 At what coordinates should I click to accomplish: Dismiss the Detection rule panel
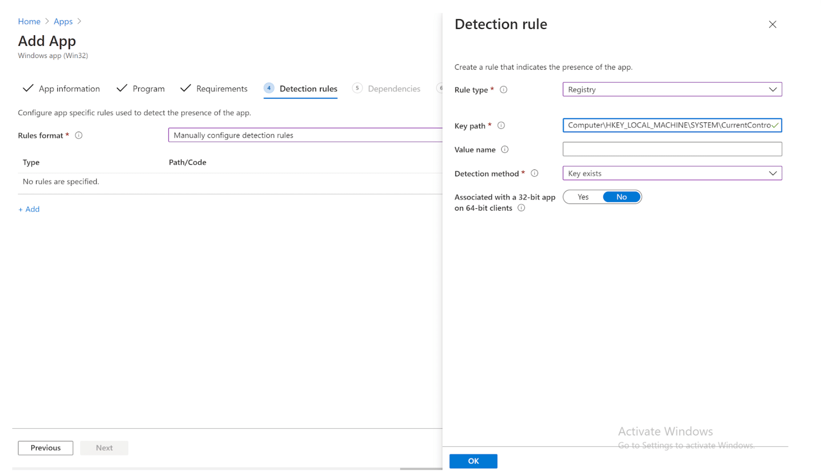[x=773, y=24]
